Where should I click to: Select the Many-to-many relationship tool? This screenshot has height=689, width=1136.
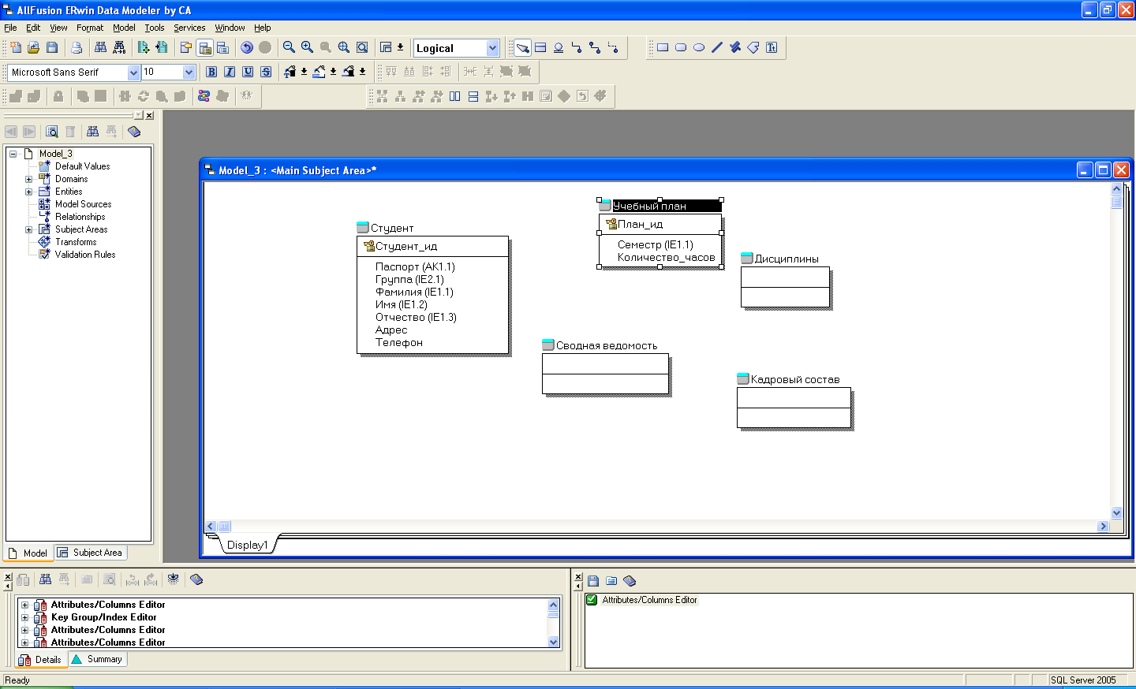point(595,47)
